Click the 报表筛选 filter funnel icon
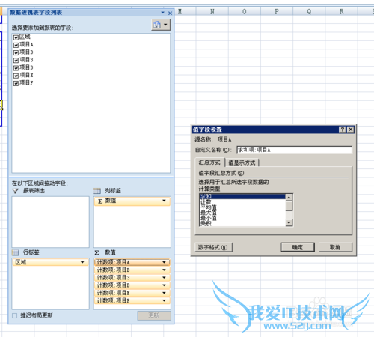The image size is (374, 337). (x=16, y=191)
